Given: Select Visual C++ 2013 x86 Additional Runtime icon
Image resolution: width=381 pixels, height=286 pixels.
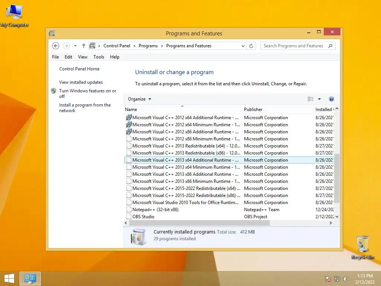Looking at the screenshot, I should [x=129, y=174].
